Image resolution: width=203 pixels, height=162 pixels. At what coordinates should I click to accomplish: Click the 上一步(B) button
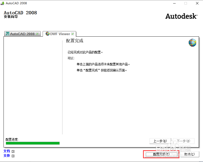coord(160,141)
